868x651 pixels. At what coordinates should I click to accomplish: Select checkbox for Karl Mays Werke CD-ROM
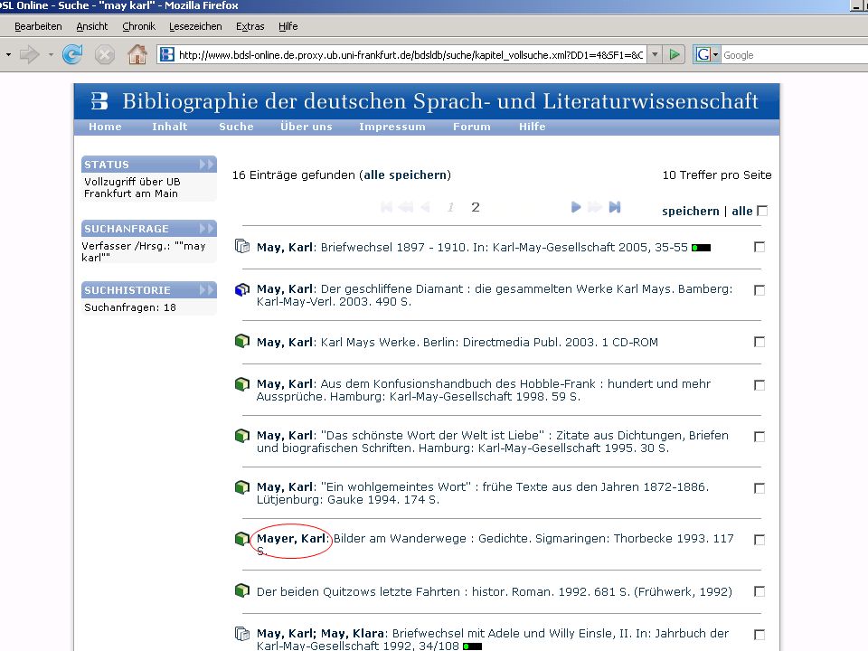pyautogui.click(x=759, y=342)
